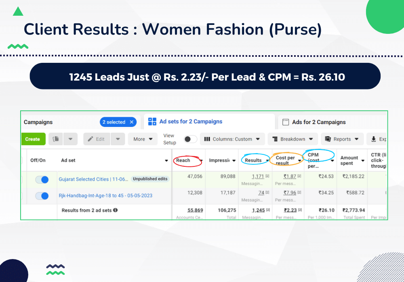Viewport: 404px width, 282px height.
Task: Open the Rjk-Handbag-Int-Age-18 to 45 ad set link
Action: 105,196
